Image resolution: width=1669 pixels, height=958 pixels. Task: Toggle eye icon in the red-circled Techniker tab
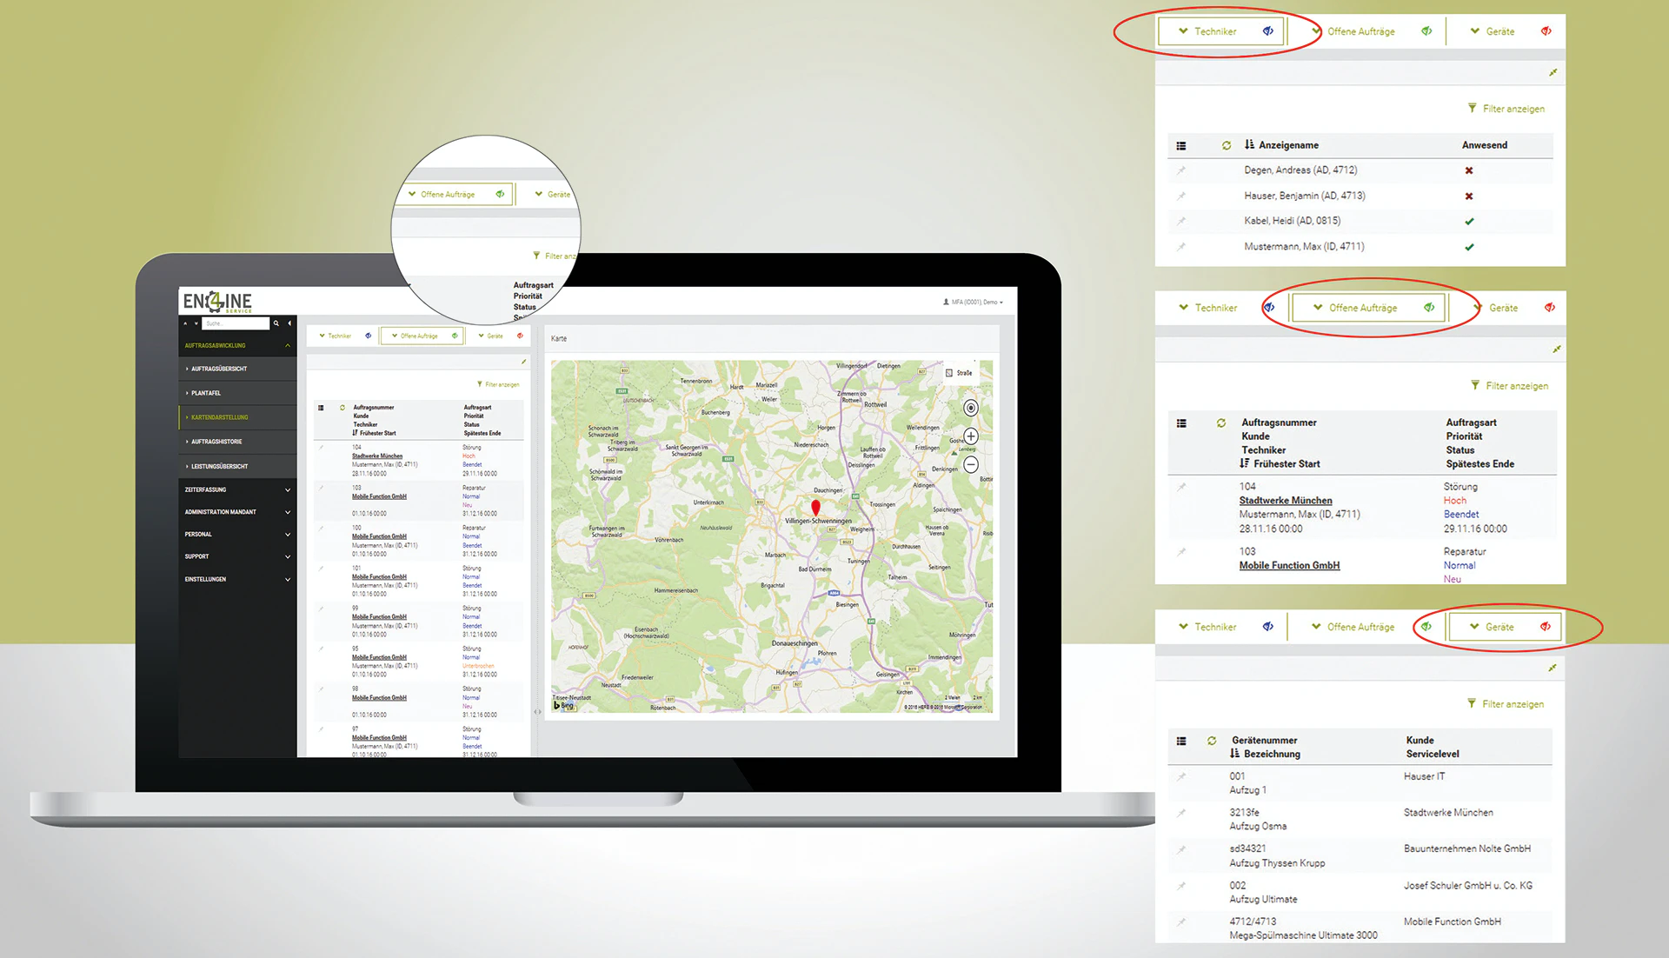(1268, 31)
